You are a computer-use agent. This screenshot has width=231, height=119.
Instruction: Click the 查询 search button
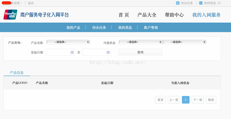(x=140, y=52)
